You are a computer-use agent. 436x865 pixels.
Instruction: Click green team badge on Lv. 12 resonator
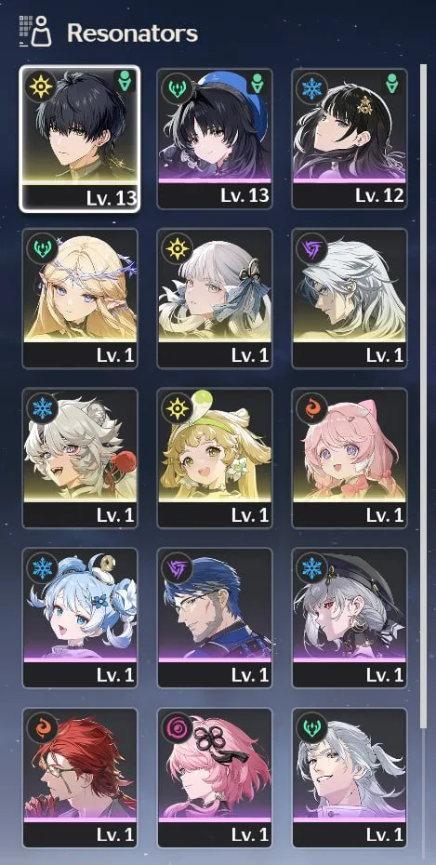coord(392,83)
